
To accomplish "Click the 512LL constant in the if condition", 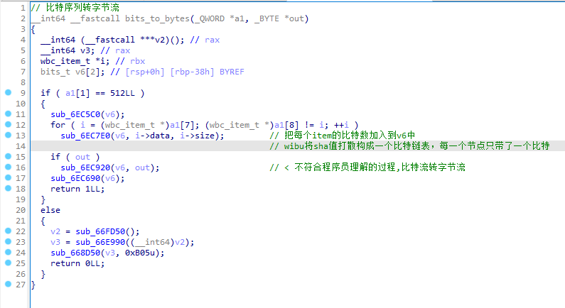I will (122, 93).
